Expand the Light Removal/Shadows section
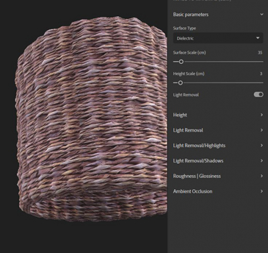The height and width of the screenshot is (253, 268). [262, 160]
